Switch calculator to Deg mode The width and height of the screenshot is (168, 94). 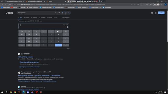[x=29, y=31]
